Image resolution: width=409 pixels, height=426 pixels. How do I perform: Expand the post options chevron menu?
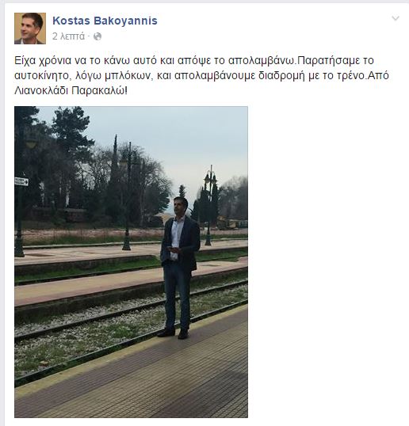click(396, 18)
